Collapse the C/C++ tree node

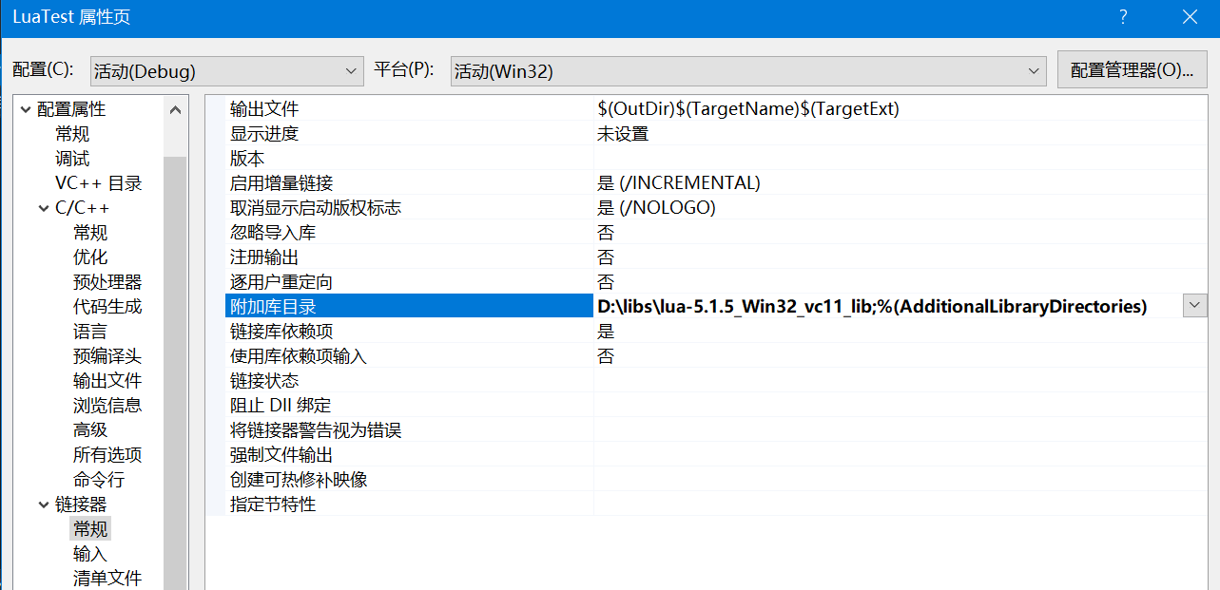(44, 209)
